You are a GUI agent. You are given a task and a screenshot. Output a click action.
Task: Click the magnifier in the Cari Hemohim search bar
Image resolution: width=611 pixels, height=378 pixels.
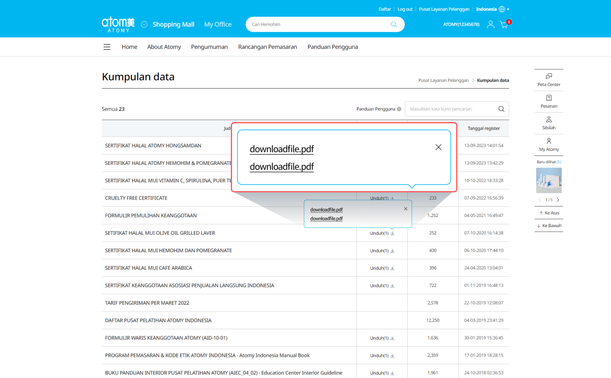click(394, 25)
